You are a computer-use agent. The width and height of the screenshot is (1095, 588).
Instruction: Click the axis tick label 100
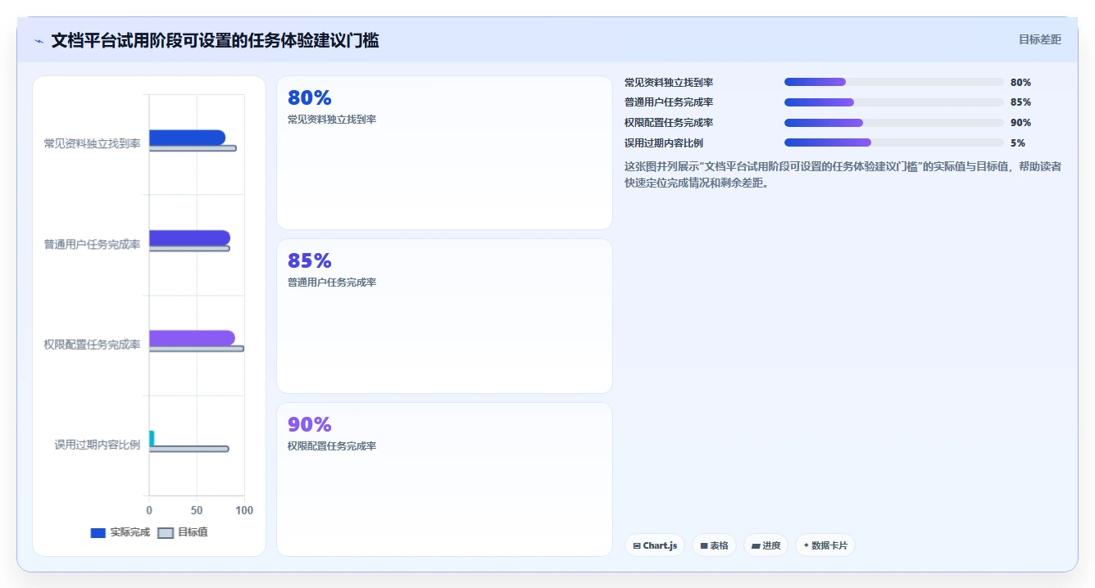[243, 510]
